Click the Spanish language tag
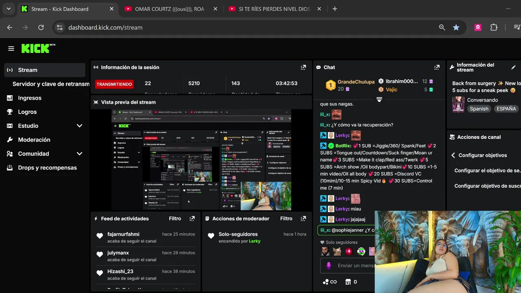 click(479, 109)
